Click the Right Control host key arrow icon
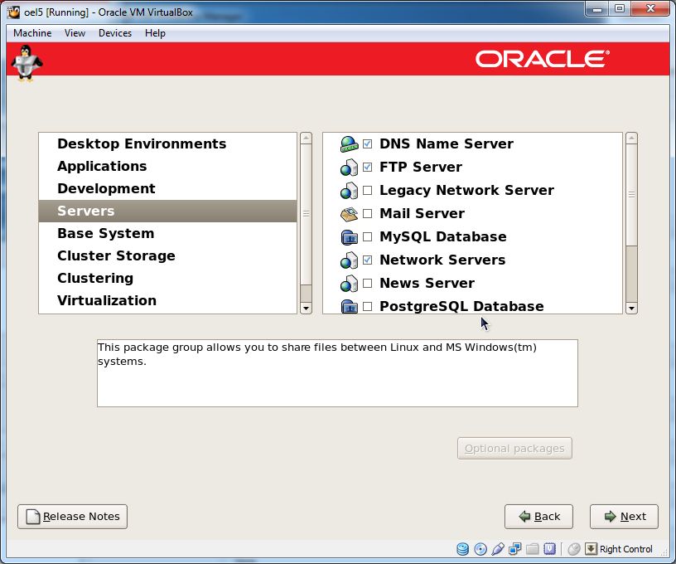The width and height of the screenshot is (676, 564). [591, 549]
